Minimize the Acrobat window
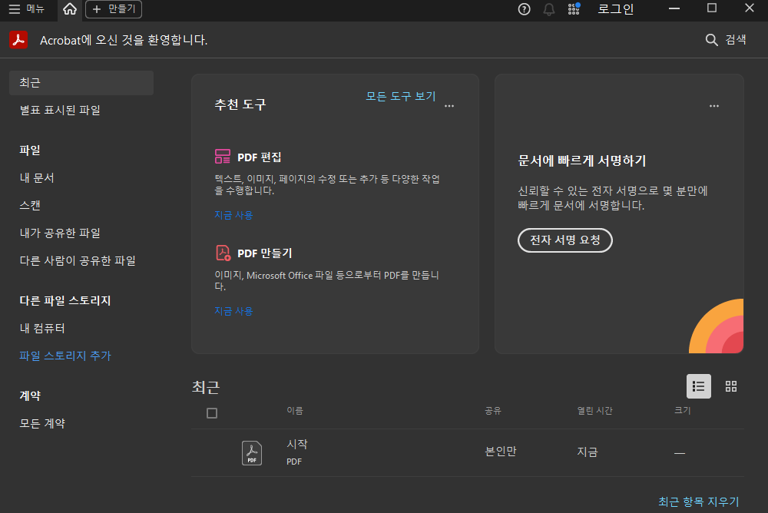Viewport: 768px width, 513px height. pos(674,8)
